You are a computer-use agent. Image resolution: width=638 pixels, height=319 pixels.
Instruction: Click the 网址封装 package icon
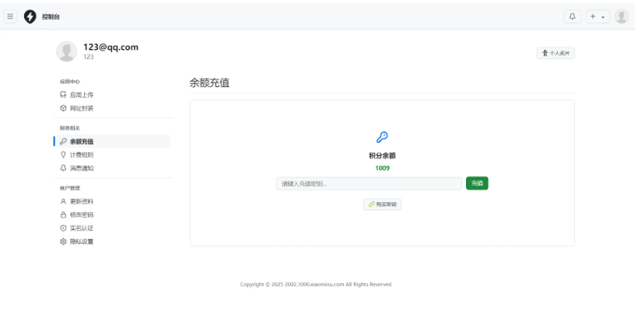click(x=63, y=108)
